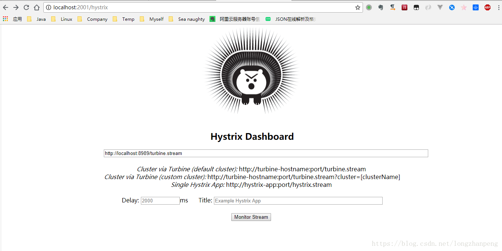Open the Sea naughty bookmarks folder
This screenshot has height=251, width=502.
pos(186,19)
